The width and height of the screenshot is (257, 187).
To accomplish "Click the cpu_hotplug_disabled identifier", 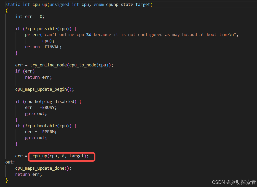I will pyautogui.click(x=50, y=101).
